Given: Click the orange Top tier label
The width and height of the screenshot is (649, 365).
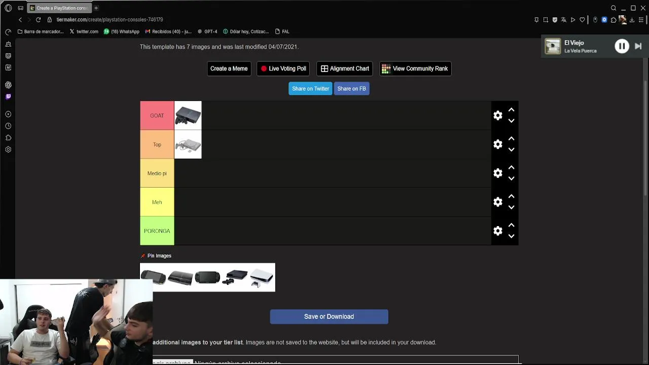Looking at the screenshot, I should click(157, 144).
